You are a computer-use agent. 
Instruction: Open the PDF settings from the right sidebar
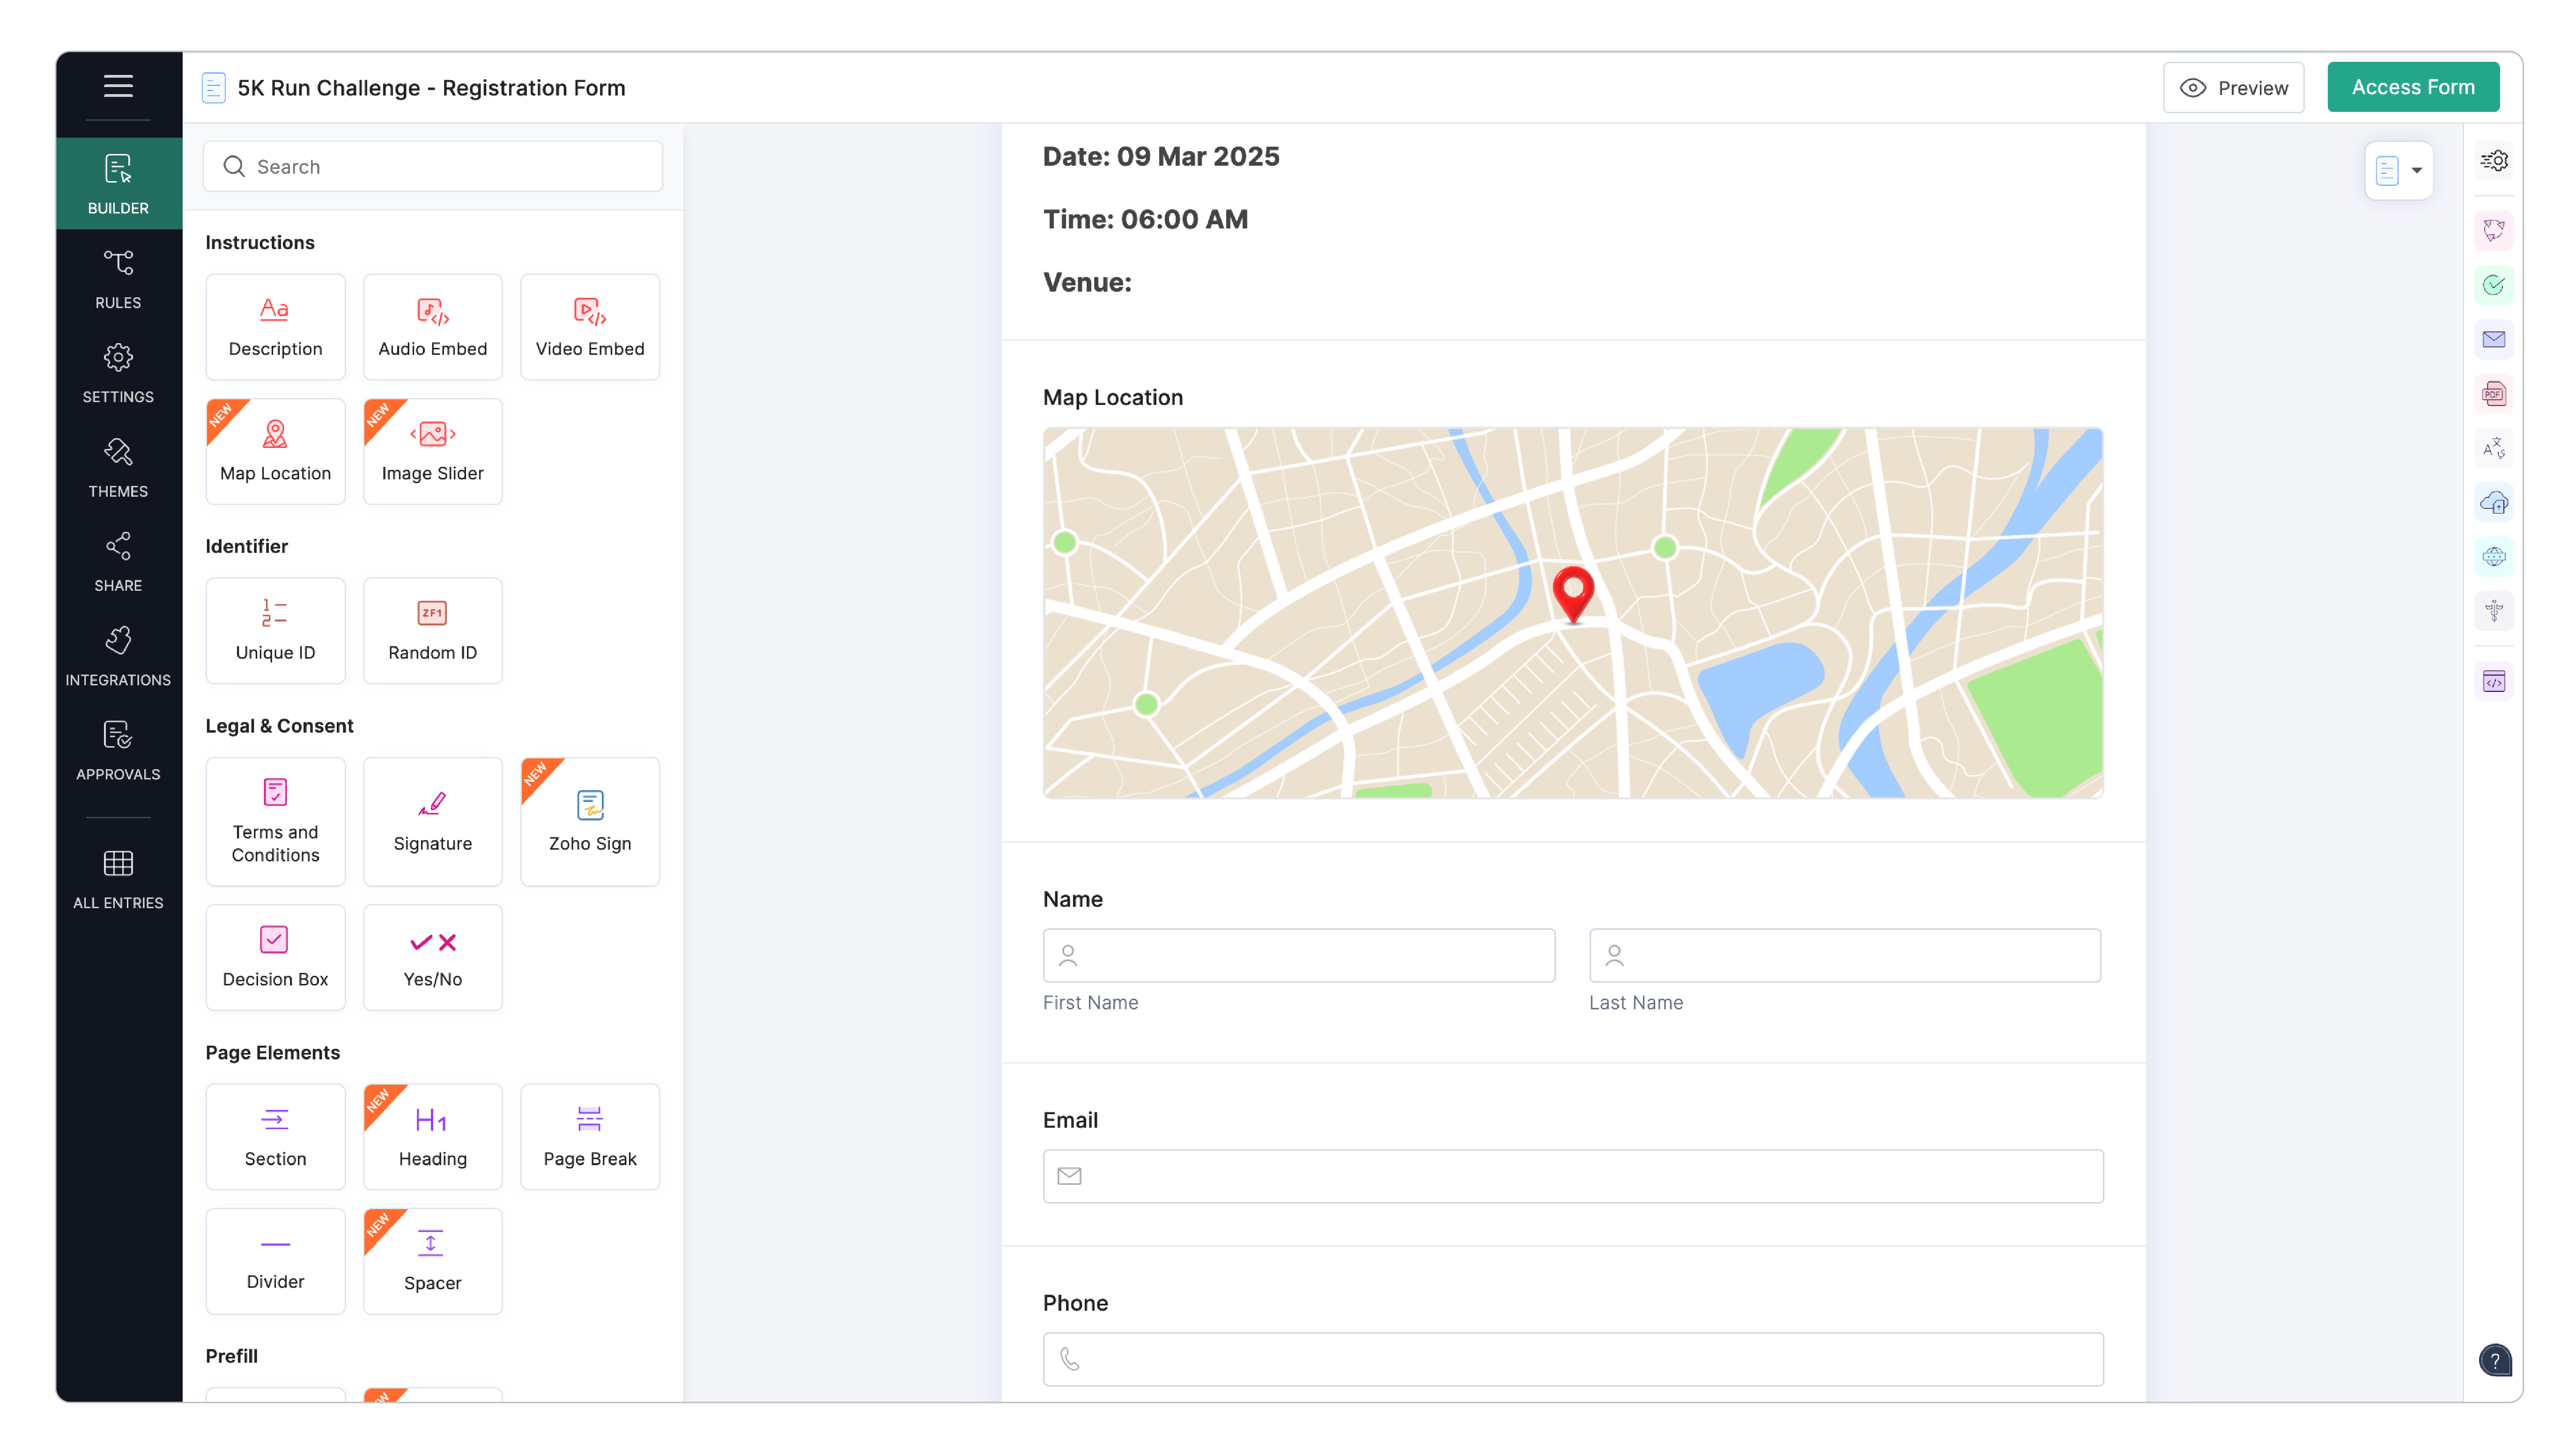[x=2494, y=393]
